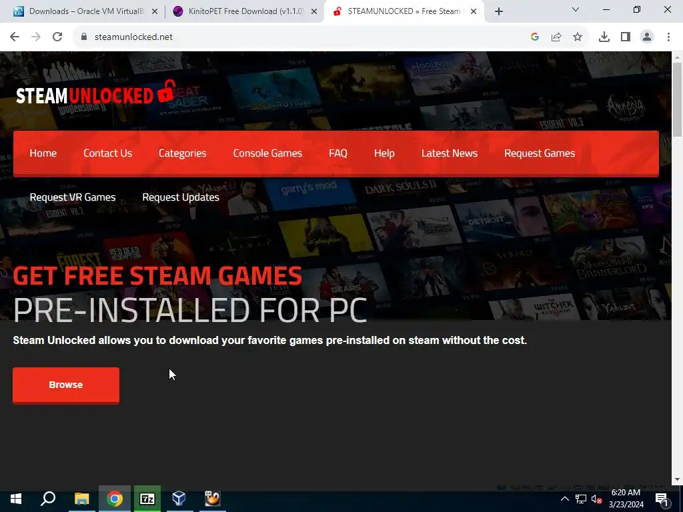683x512 pixels.
Task: Switch to Downloads – Oracle VM VirtualBox tab
Action: (x=86, y=11)
